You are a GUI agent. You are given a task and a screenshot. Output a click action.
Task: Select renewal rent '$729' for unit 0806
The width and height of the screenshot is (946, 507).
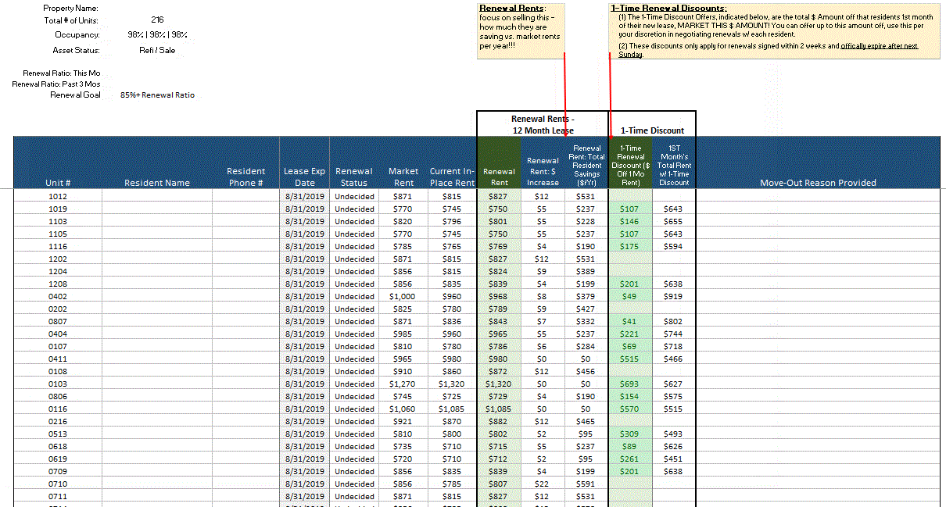click(499, 396)
